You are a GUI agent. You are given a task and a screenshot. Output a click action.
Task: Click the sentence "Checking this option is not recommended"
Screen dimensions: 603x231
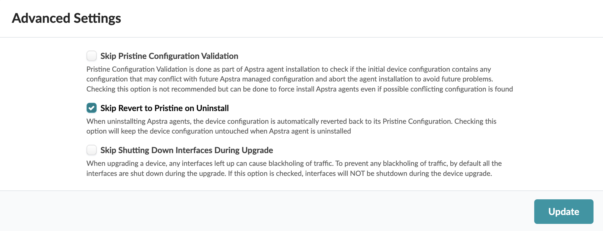[299, 89]
